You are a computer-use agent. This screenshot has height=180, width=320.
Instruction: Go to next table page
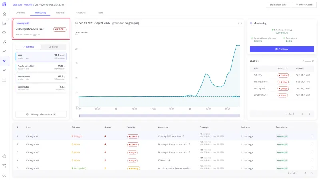click(x=312, y=173)
